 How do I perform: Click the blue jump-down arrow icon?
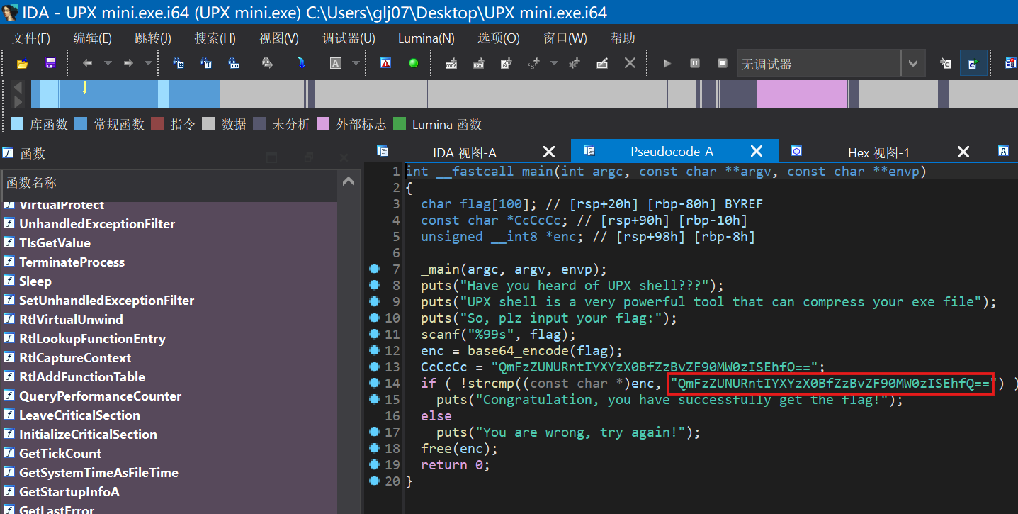302,64
